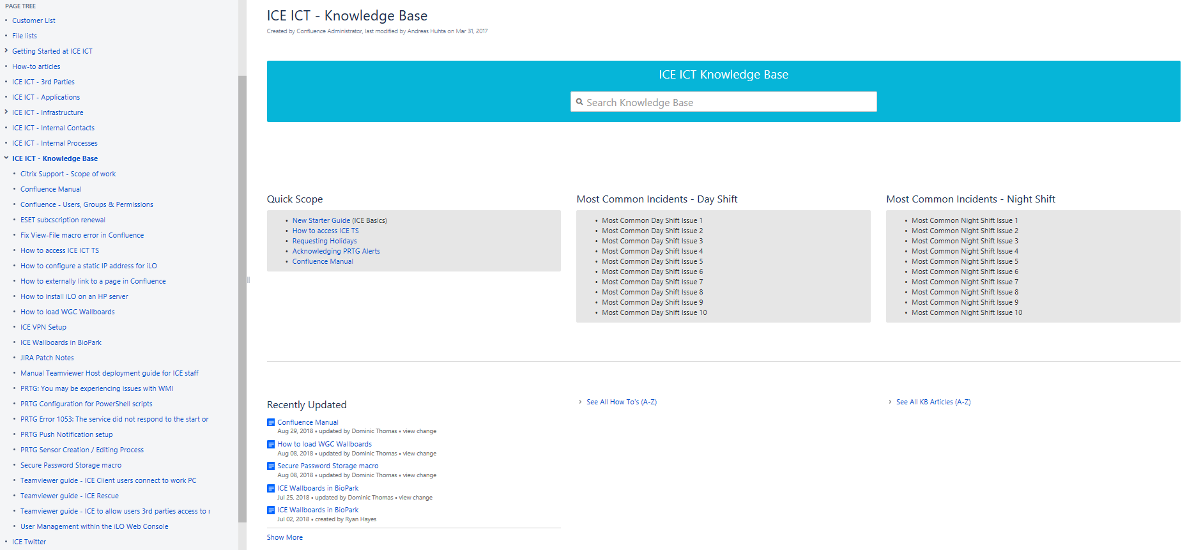Image resolution: width=1194 pixels, height=550 pixels.
Task: Open Teamviewer guide - ICE Rescue page
Action: point(70,496)
